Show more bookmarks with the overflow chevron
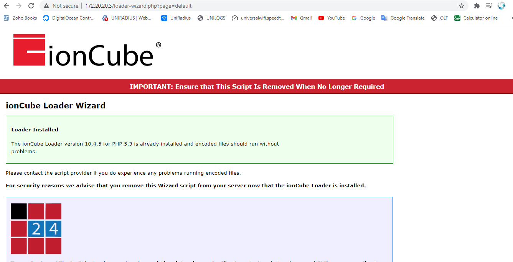This screenshot has height=262, width=513. [x=511, y=18]
